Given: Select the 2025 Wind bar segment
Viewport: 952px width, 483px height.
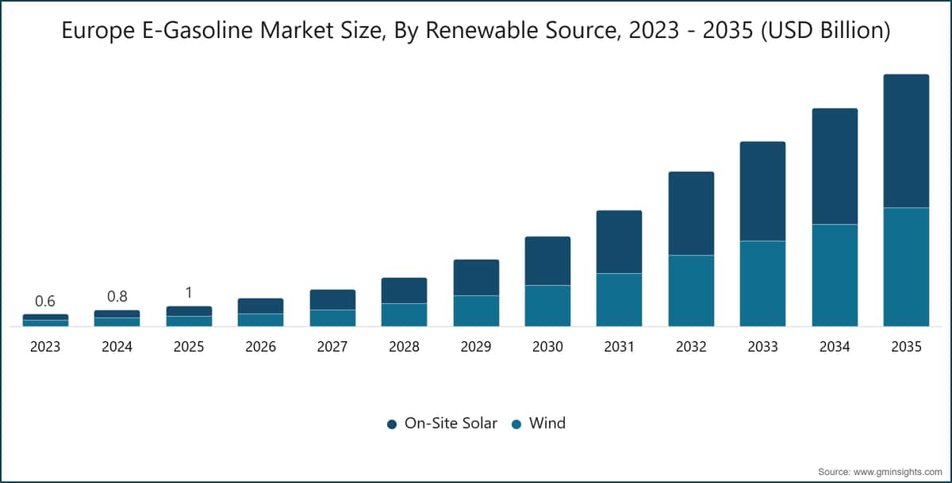Looking at the screenshot, I should click(189, 321).
